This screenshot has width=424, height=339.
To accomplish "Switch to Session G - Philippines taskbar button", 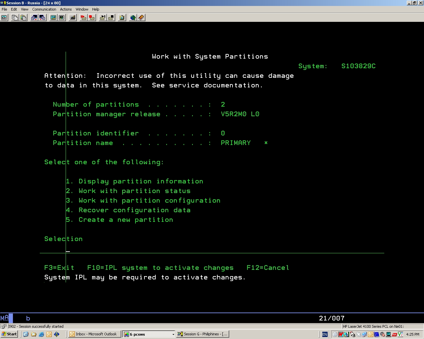I will (203, 334).
